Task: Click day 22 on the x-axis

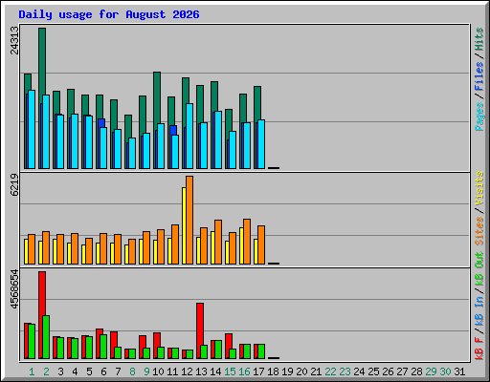Action: (x=330, y=371)
